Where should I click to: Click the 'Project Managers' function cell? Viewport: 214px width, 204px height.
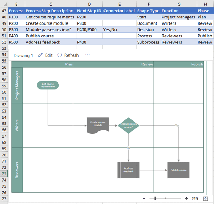pyautogui.click(x=179, y=17)
